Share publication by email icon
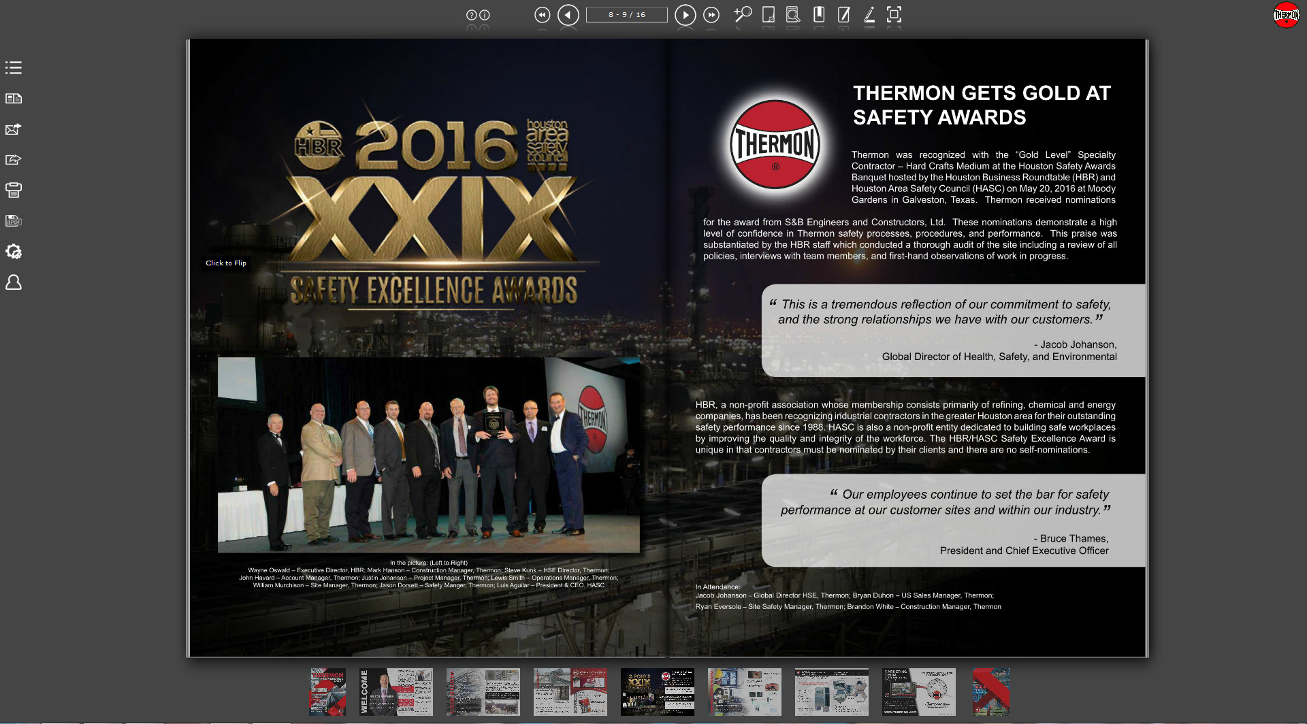 (x=14, y=129)
